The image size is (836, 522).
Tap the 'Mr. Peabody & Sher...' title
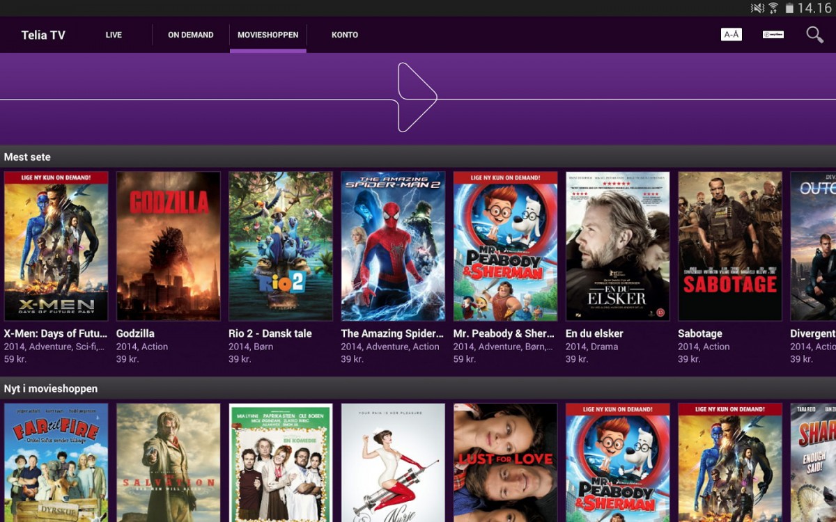click(504, 333)
